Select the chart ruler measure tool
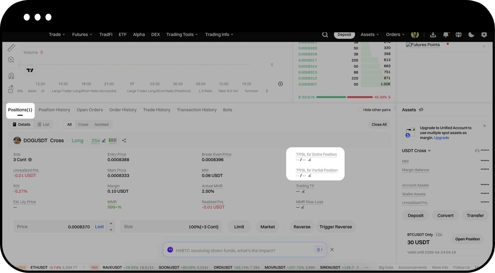495x273 pixels. tap(11, 48)
